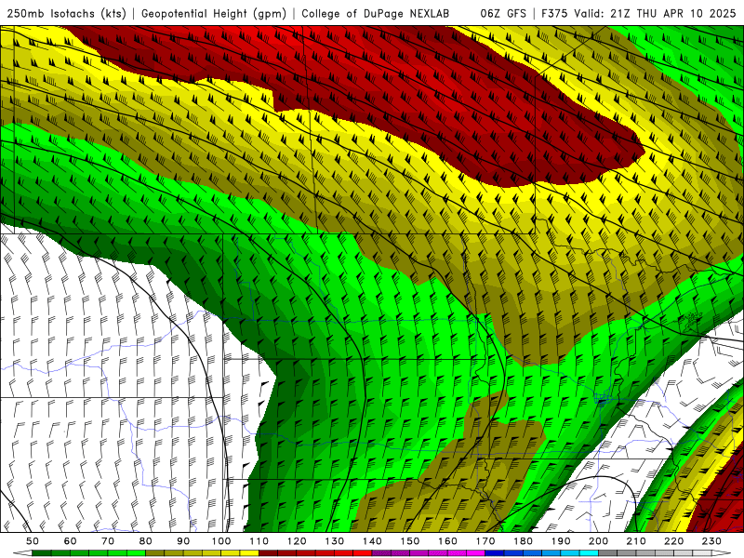The image size is (744, 558).
Task: Click the '110' color bar label
Action: [x=259, y=541]
